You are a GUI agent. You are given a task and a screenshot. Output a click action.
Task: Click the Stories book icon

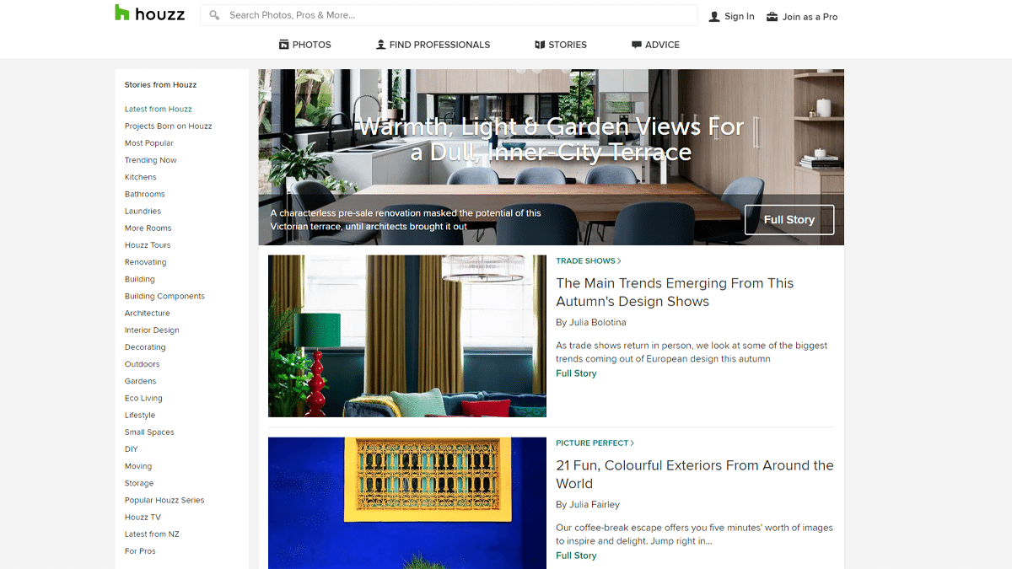pos(540,45)
